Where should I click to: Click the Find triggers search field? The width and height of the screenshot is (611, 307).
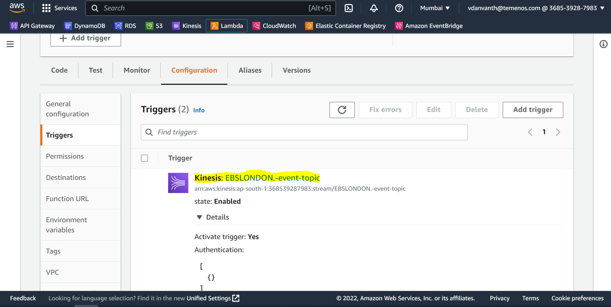click(304, 132)
